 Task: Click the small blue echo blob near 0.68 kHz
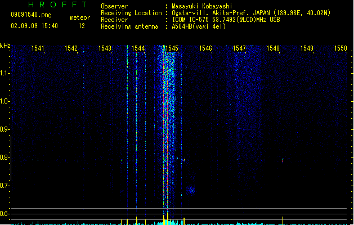coord(191,190)
